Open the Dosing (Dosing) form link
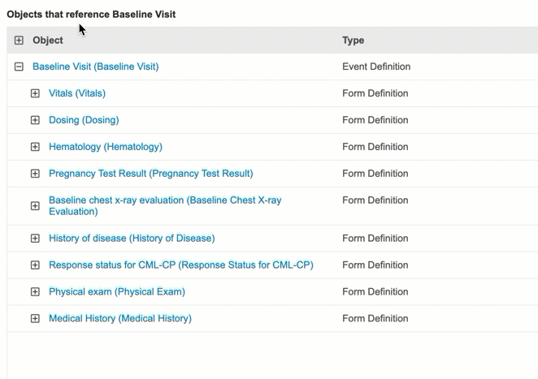The height and width of the screenshot is (379, 538). tap(84, 120)
